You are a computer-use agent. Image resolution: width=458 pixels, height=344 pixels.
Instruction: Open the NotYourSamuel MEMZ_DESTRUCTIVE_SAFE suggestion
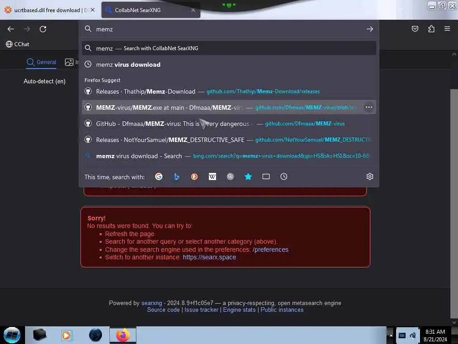(229, 140)
